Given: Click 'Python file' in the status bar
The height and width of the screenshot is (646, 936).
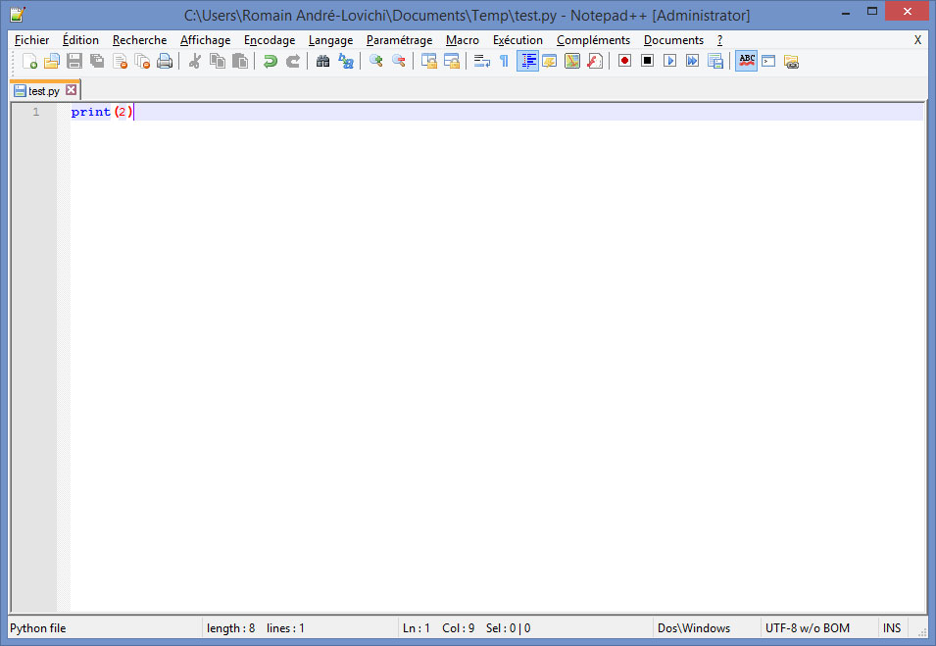Looking at the screenshot, I should point(38,628).
